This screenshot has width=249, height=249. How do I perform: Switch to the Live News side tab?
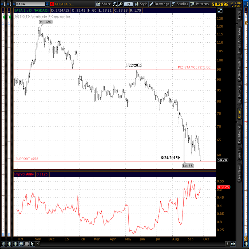[x=239, y=173]
